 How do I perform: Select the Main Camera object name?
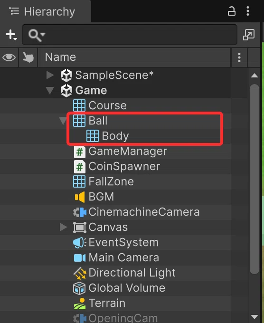124,257
